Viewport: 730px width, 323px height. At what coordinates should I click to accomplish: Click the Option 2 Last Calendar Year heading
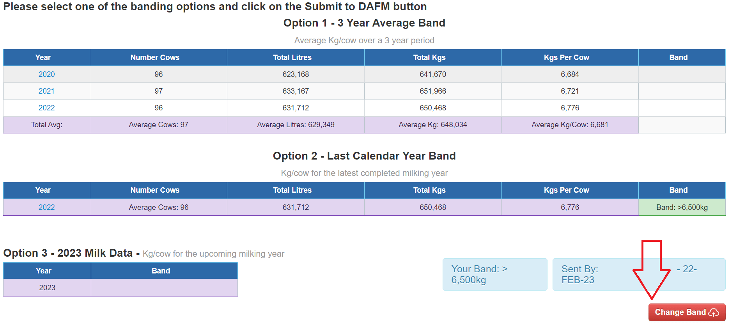tap(364, 156)
